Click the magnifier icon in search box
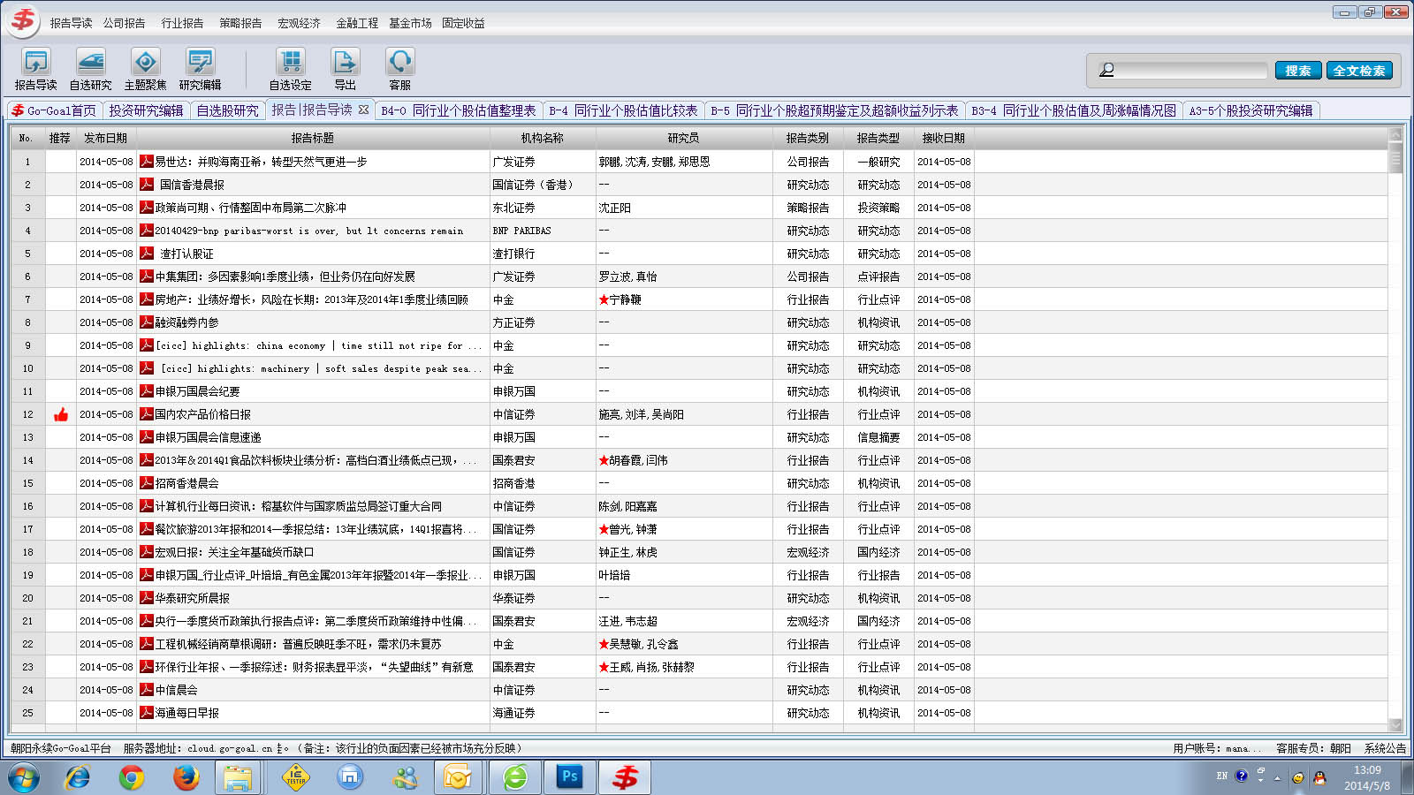 1106,70
